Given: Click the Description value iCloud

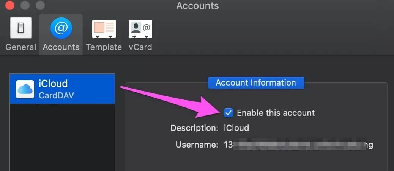Looking at the screenshot, I should click(x=236, y=128).
